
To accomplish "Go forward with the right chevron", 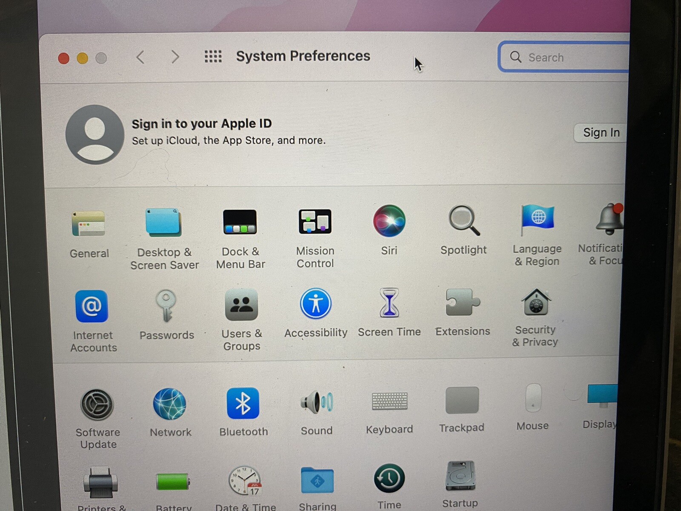I will (175, 57).
